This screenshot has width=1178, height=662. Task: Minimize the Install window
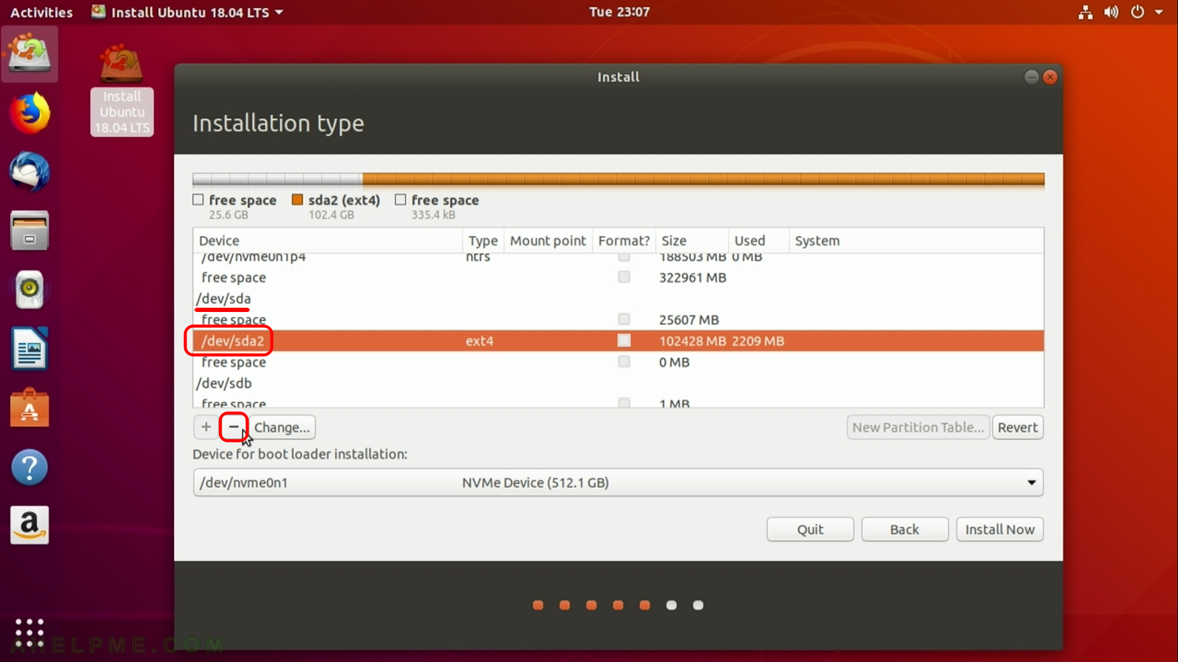pyautogui.click(x=1031, y=77)
